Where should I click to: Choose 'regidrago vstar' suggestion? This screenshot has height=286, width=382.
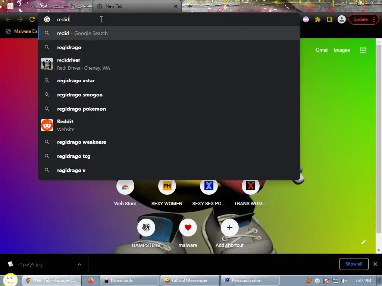click(169, 80)
